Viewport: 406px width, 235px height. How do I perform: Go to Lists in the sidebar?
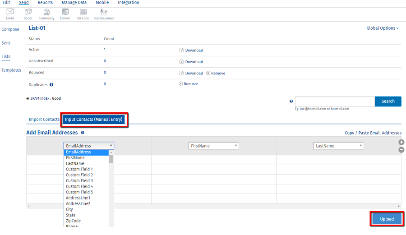pyautogui.click(x=6, y=56)
